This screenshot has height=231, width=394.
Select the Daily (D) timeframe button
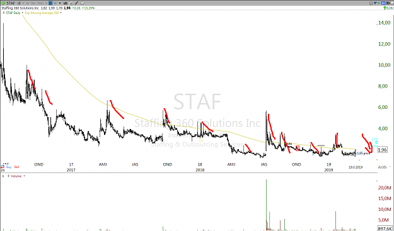point(50,3)
